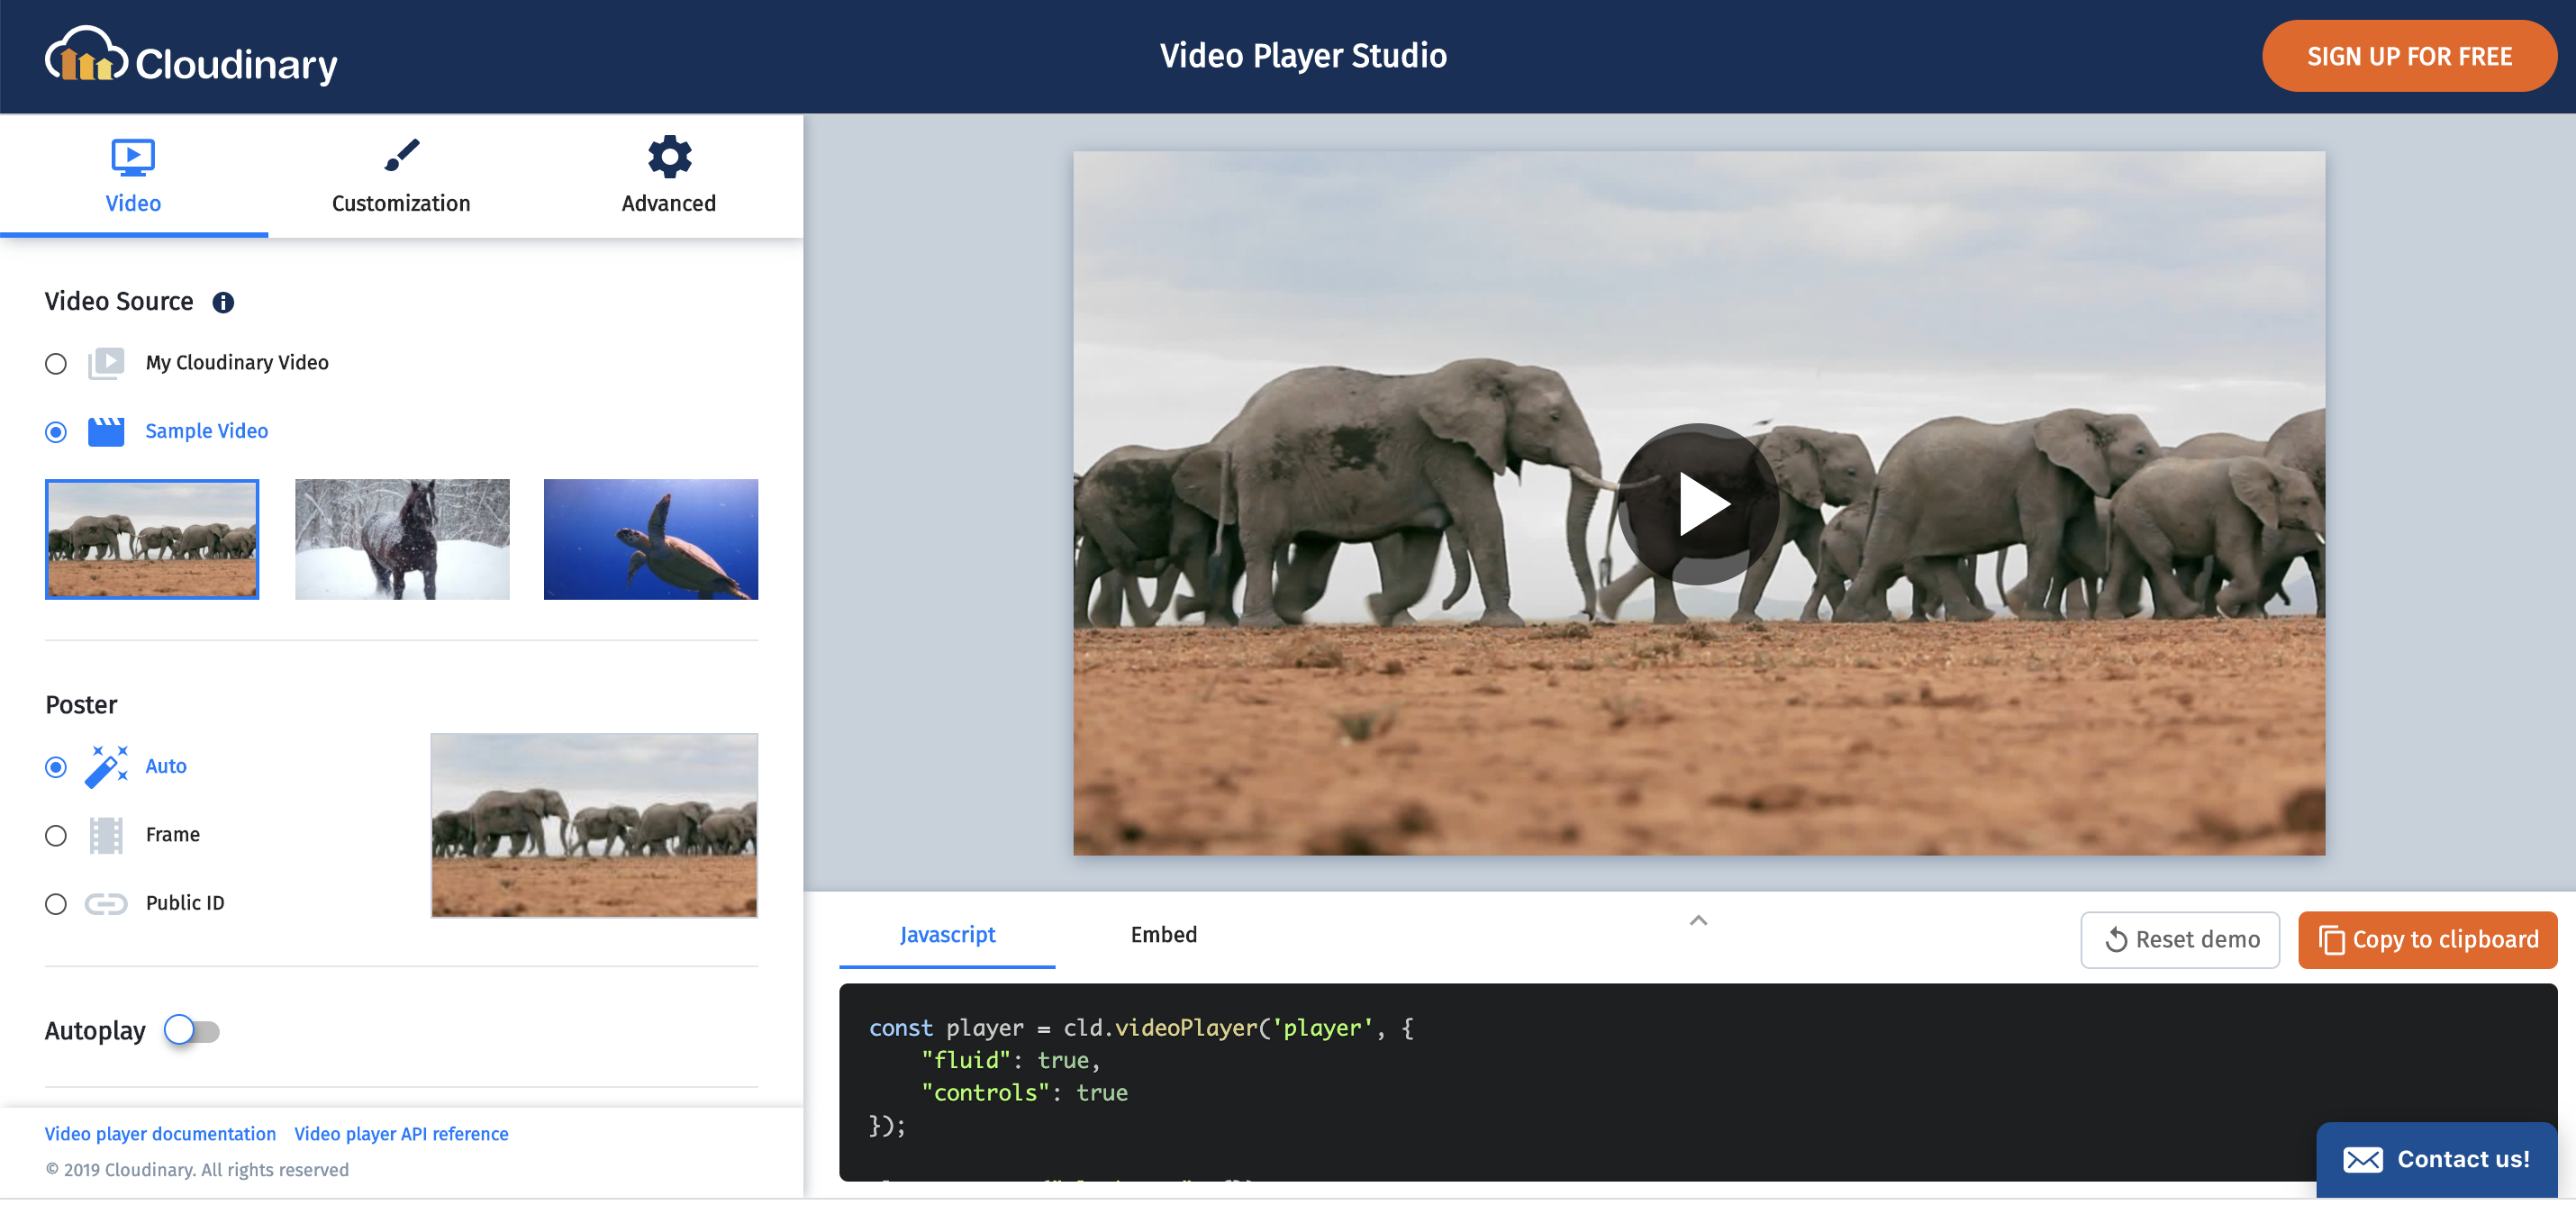The width and height of the screenshot is (2576, 1205).
Task: Select the Sample Video option
Action: pos(56,432)
